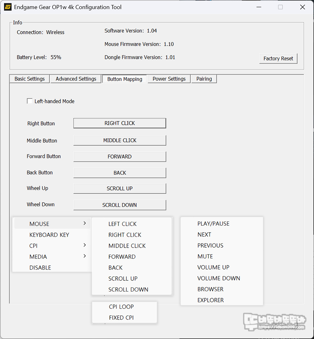This screenshot has width=314, height=339.
Task: Pick LEFT CLICK in the mouse submenu
Action: (x=132, y=224)
